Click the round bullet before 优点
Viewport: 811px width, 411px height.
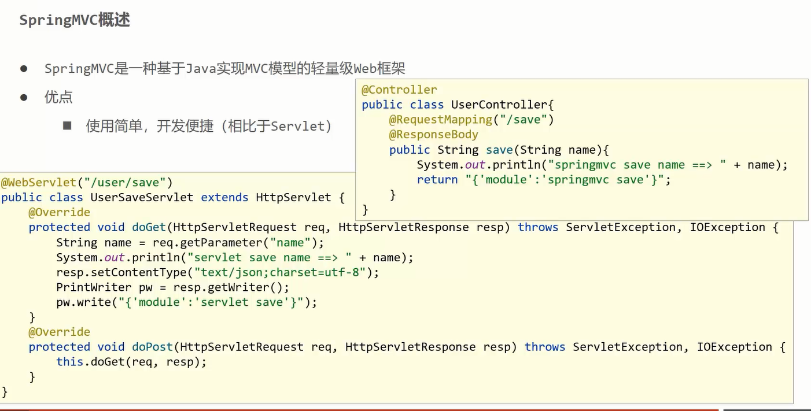coord(24,97)
